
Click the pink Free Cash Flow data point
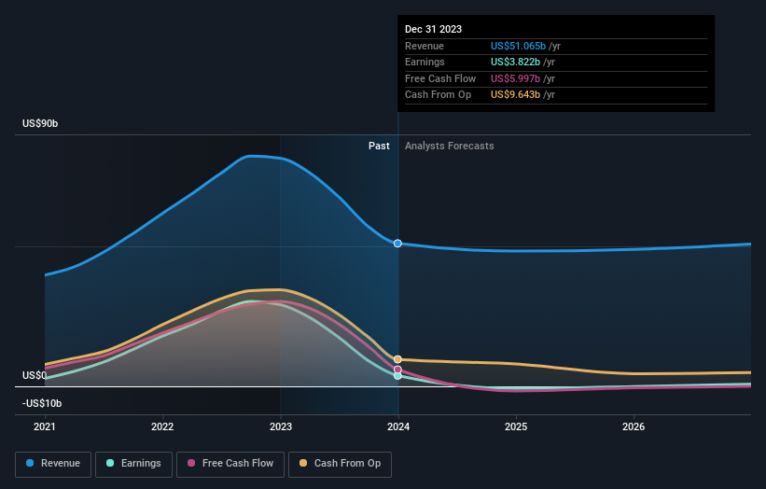tap(397, 370)
